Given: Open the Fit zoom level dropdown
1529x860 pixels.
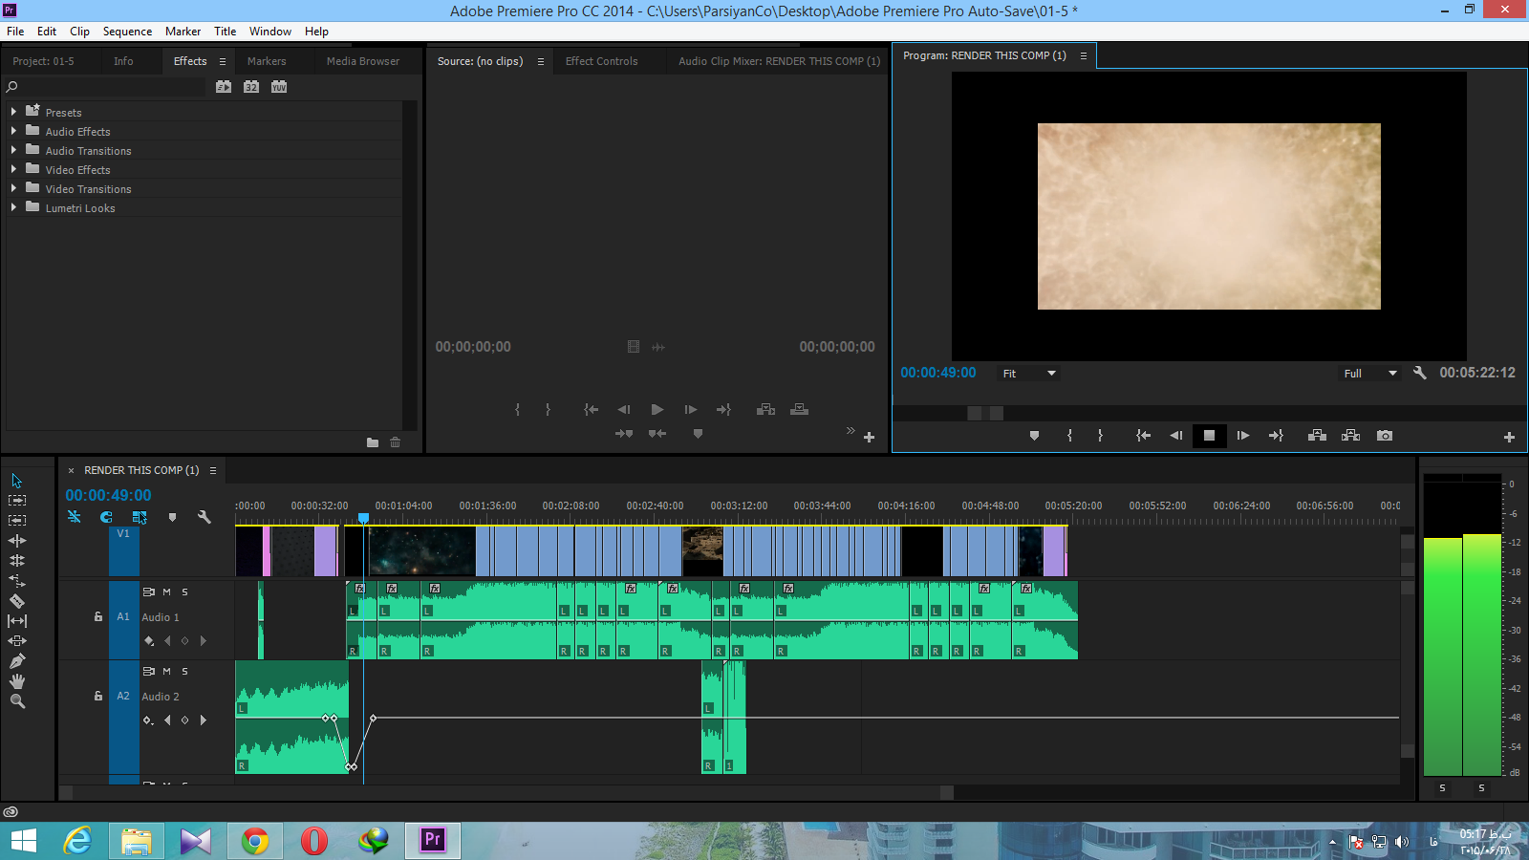Looking at the screenshot, I should [1028, 373].
